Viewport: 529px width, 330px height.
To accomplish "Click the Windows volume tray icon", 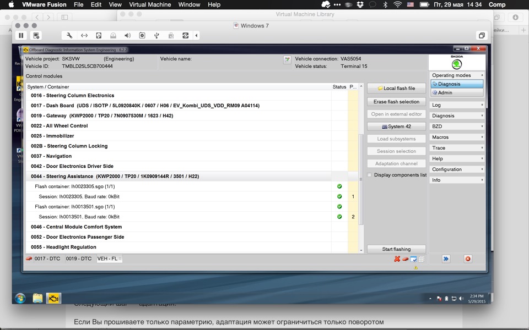I will [461, 299].
